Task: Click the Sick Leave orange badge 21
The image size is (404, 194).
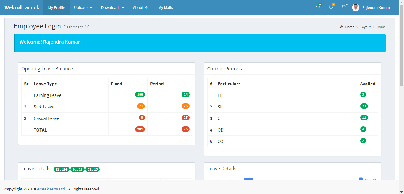Action: click(141, 106)
